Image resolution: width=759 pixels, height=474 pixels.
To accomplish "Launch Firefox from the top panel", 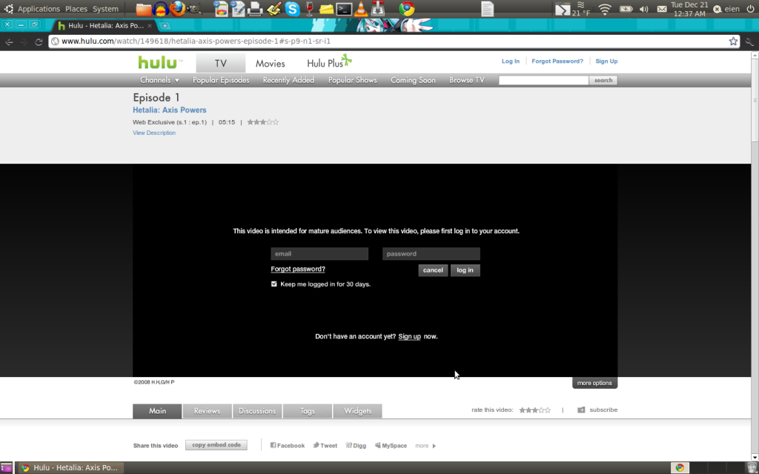I will [177, 9].
